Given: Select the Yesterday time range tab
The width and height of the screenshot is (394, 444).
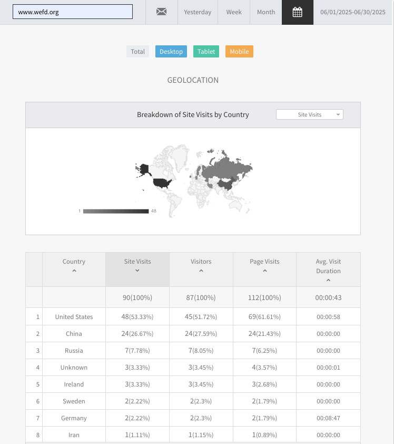Looking at the screenshot, I should (198, 12).
